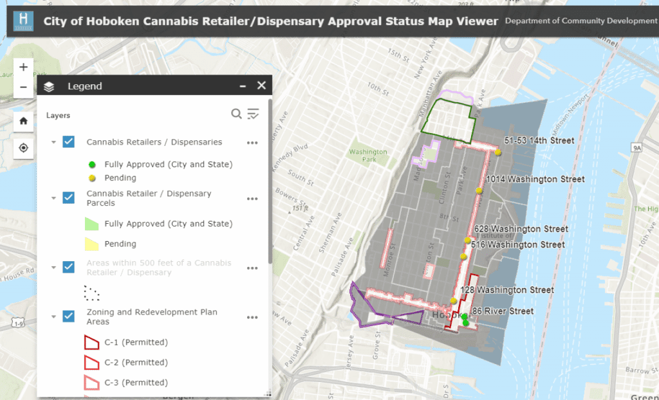Open the legend layers search icon

pyautogui.click(x=237, y=113)
